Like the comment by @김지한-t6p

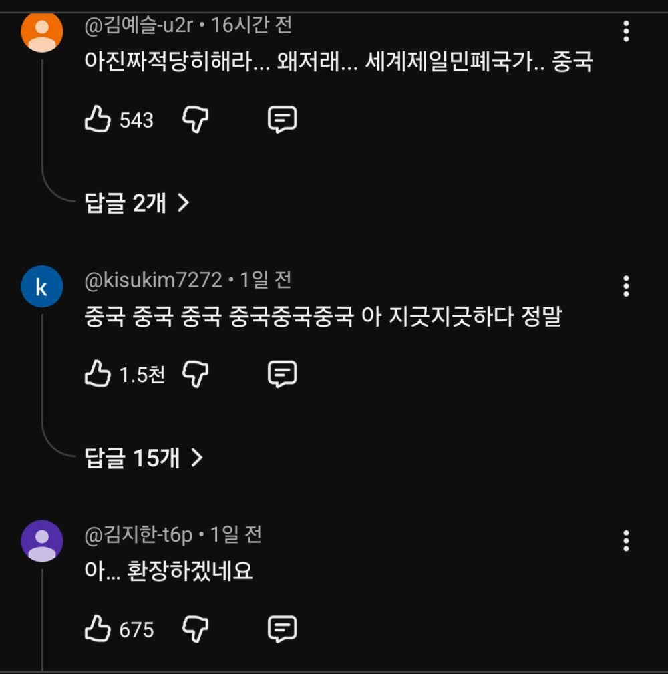pos(98,629)
